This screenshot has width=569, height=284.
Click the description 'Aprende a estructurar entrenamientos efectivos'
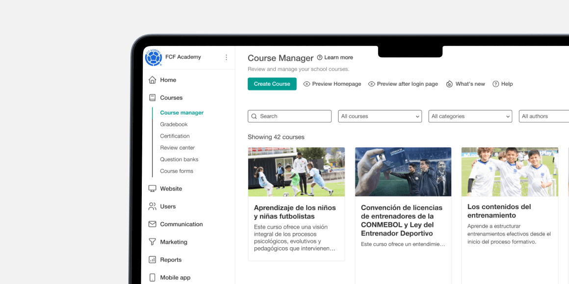coord(509,234)
